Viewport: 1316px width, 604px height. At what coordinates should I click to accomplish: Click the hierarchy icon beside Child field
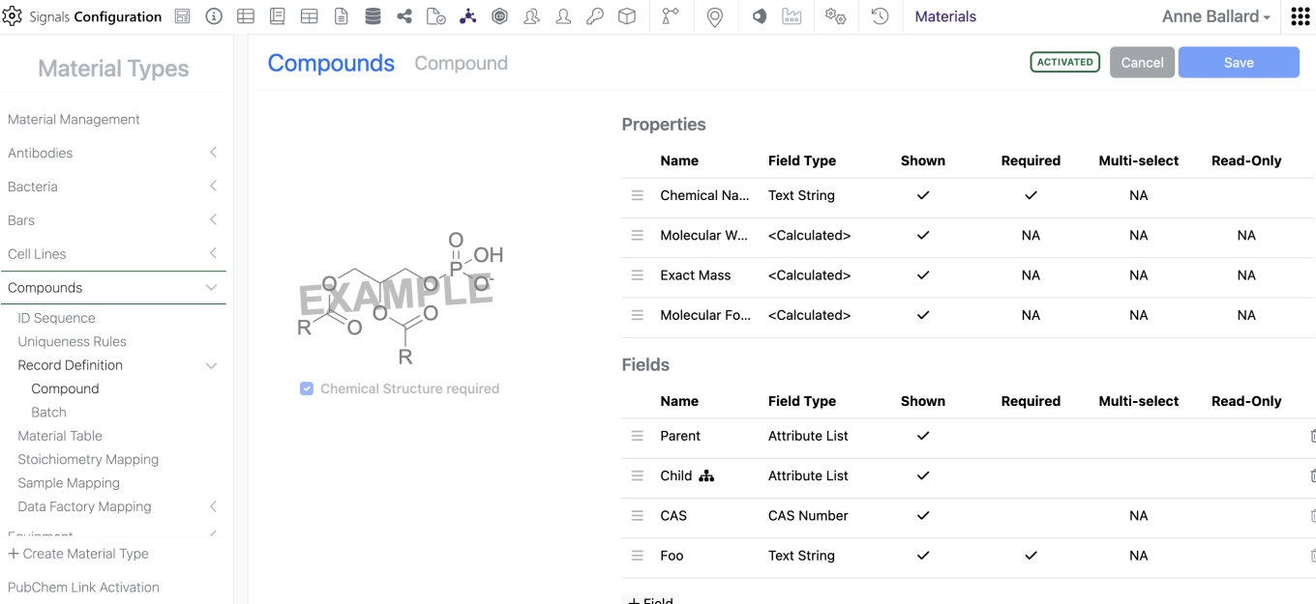[706, 475]
